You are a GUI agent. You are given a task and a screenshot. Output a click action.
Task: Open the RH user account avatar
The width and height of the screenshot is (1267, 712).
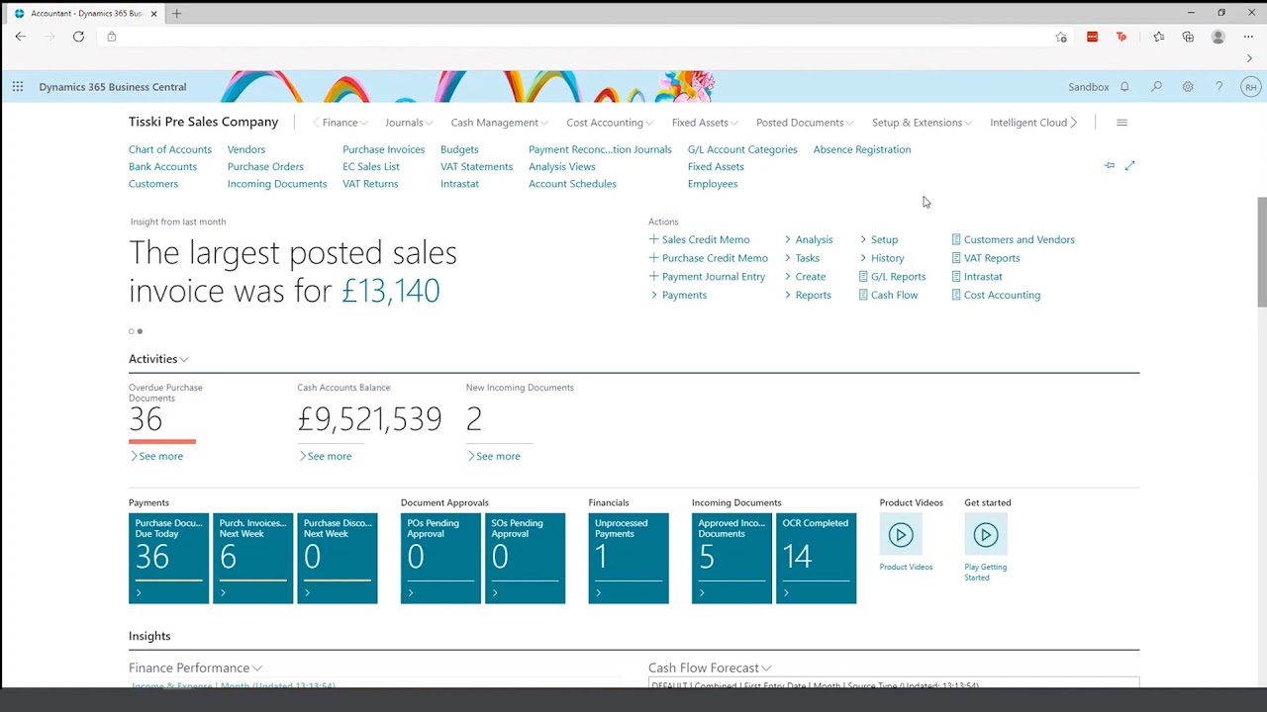1251,87
